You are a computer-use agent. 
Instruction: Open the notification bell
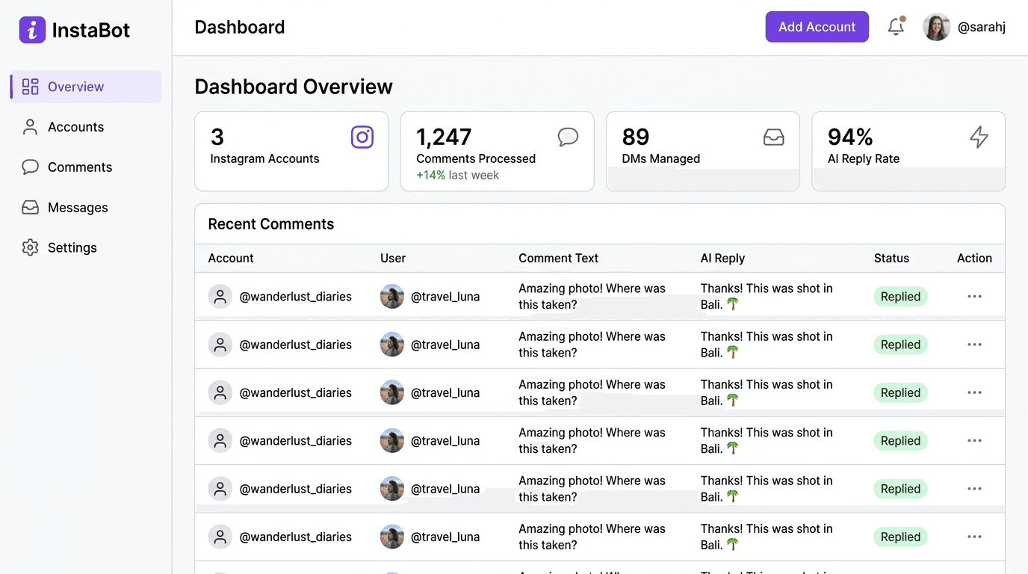click(896, 27)
